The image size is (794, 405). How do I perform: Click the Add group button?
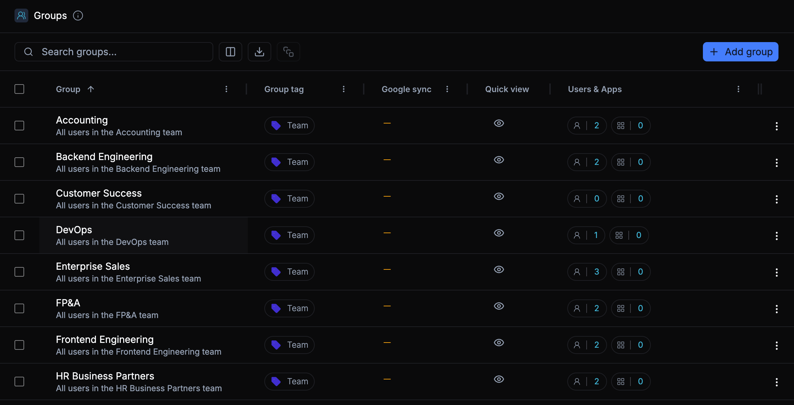[x=741, y=52]
